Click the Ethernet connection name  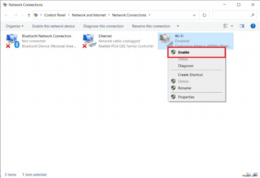[x=105, y=36]
